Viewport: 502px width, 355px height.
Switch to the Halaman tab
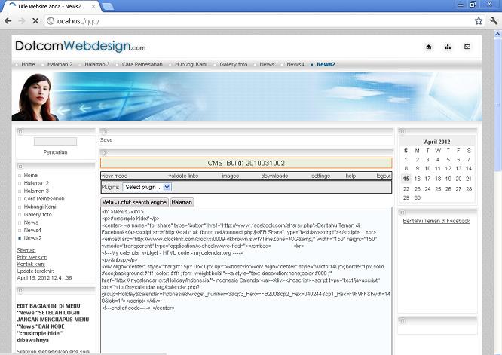pyautogui.click(x=182, y=202)
